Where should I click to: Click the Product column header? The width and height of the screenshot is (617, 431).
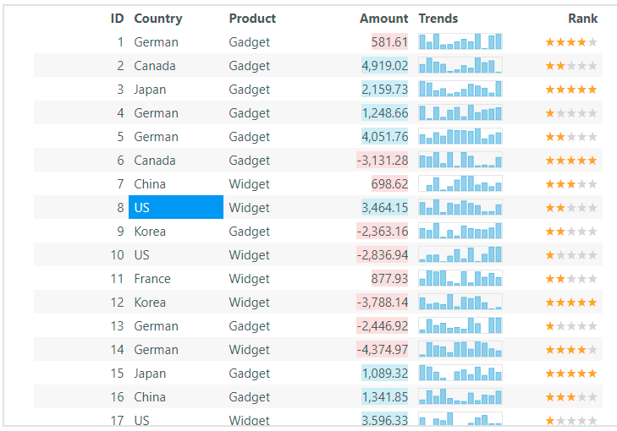pyautogui.click(x=252, y=19)
